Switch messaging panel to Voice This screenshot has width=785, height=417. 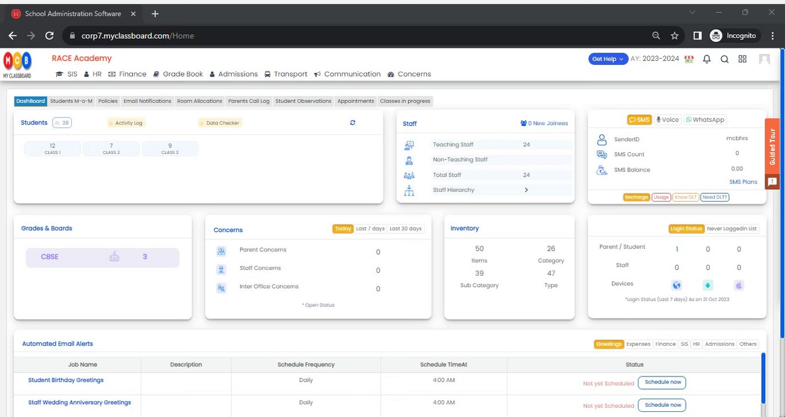667,120
